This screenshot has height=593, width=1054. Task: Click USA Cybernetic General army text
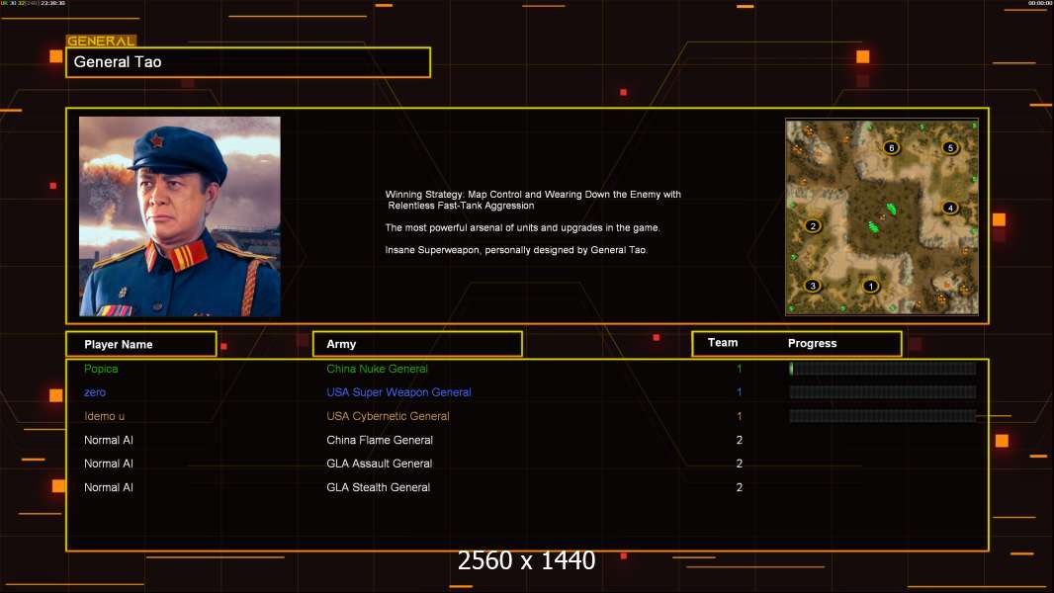388,416
